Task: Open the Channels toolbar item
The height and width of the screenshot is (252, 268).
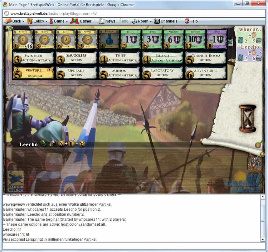Action: (x=166, y=21)
